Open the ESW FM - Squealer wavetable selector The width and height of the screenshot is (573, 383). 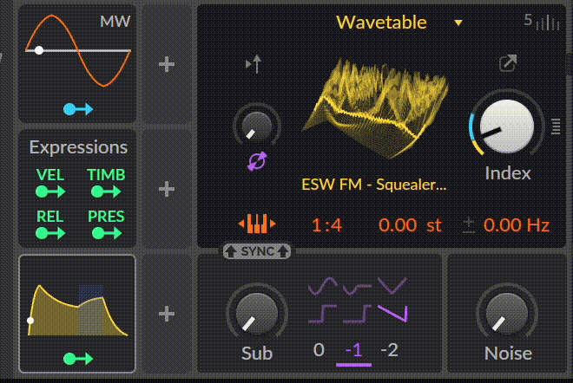374,185
